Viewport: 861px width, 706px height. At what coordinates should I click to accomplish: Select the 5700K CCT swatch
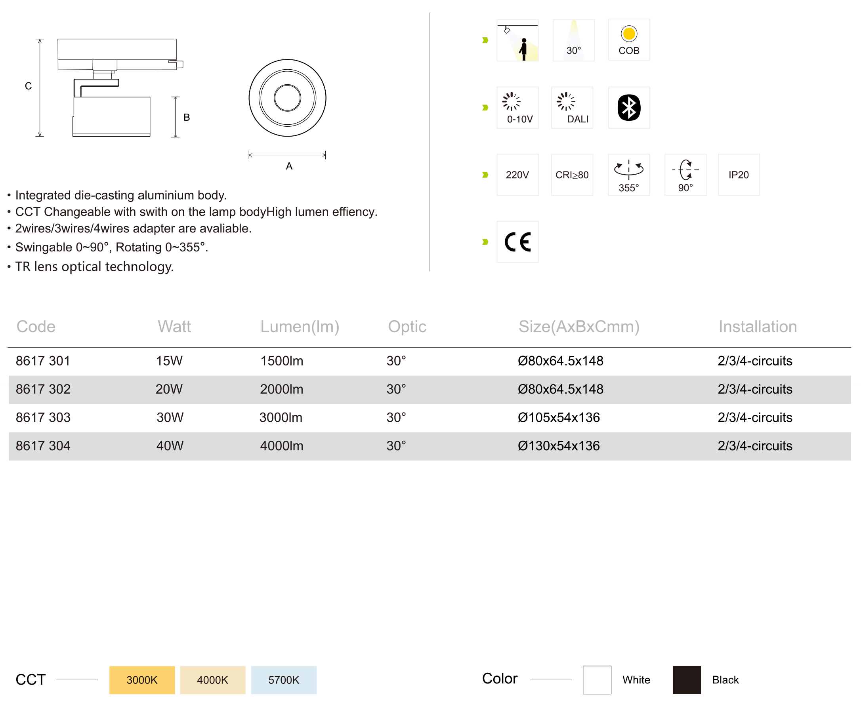click(x=284, y=680)
